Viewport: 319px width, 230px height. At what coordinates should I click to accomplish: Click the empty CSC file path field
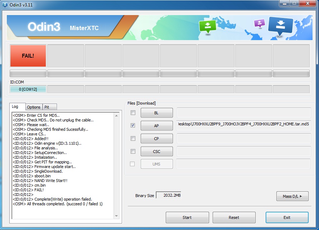click(x=244, y=151)
